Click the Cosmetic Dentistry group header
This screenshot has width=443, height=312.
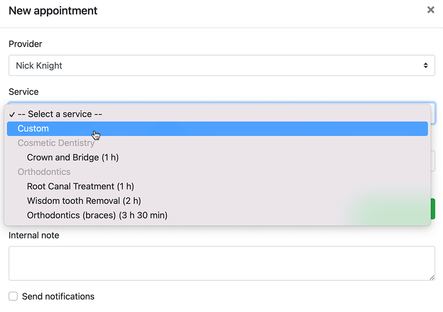pyautogui.click(x=56, y=143)
